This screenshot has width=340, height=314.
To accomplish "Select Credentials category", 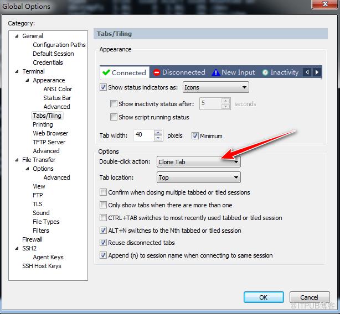I will coord(48,62).
